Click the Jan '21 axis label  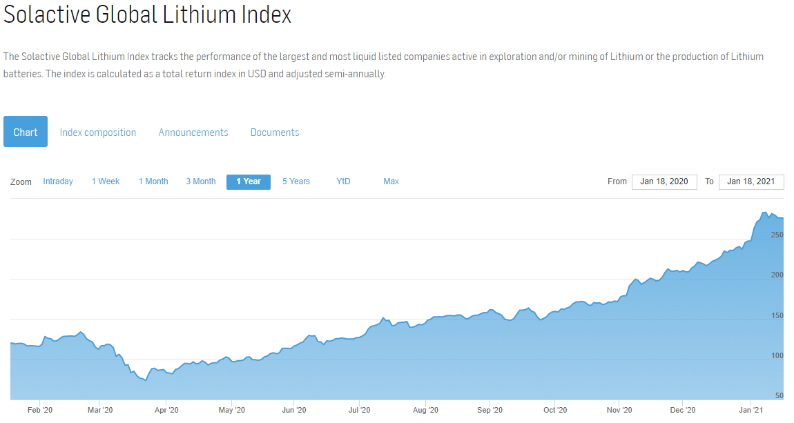coord(751,410)
